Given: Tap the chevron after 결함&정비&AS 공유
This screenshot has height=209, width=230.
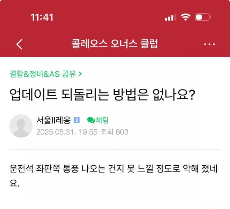Looking at the screenshot, I should pyautogui.click(x=80, y=74).
